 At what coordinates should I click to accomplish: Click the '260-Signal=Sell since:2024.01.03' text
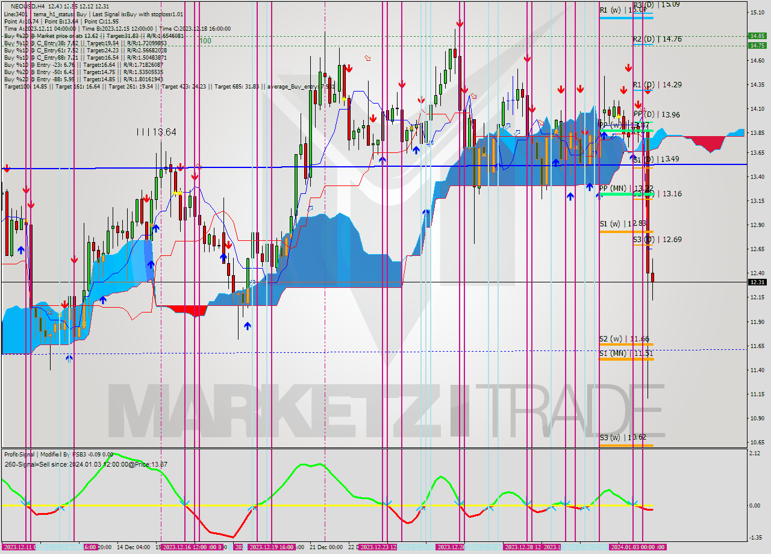point(86,464)
